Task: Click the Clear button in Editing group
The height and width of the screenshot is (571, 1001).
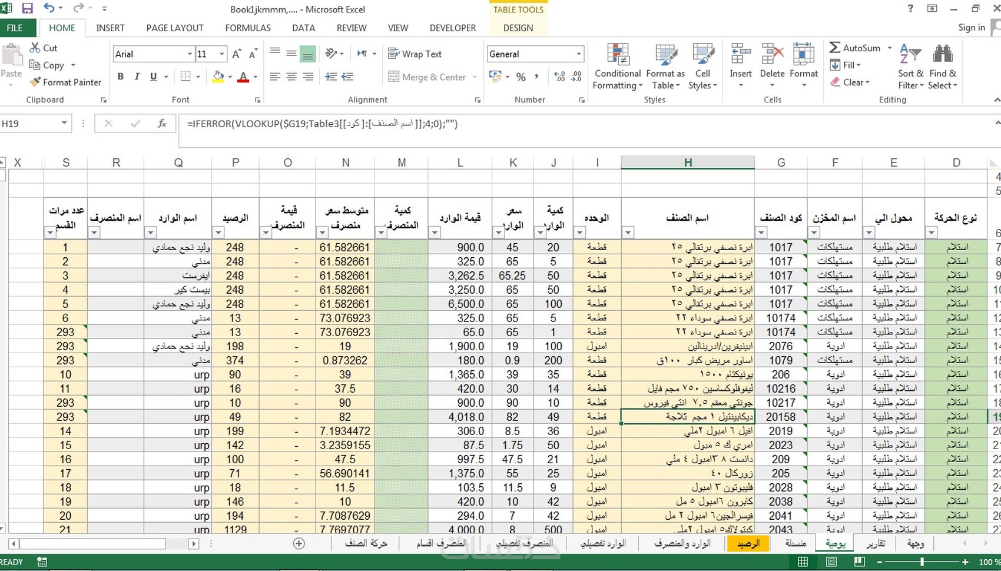Action: [x=850, y=82]
